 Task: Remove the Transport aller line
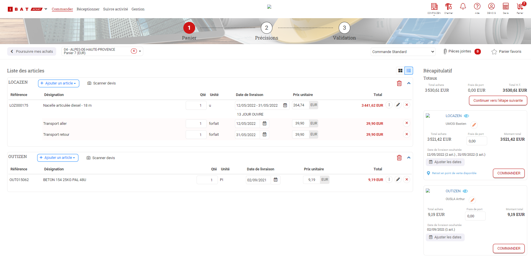click(x=407, y=123)
